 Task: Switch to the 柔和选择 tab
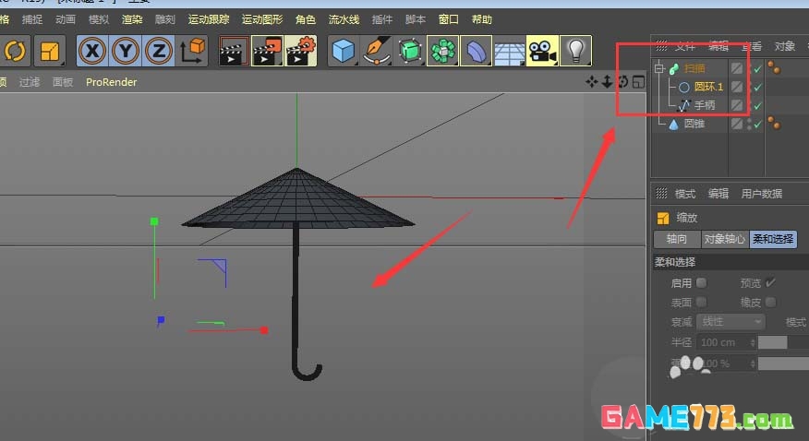(773, 239)
